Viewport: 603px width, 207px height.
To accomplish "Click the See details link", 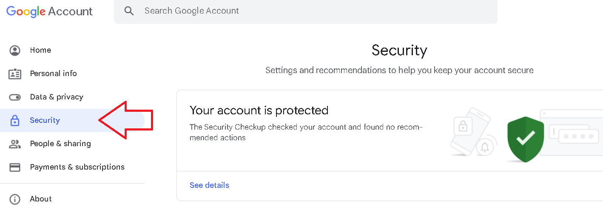I will pos(209,185).
